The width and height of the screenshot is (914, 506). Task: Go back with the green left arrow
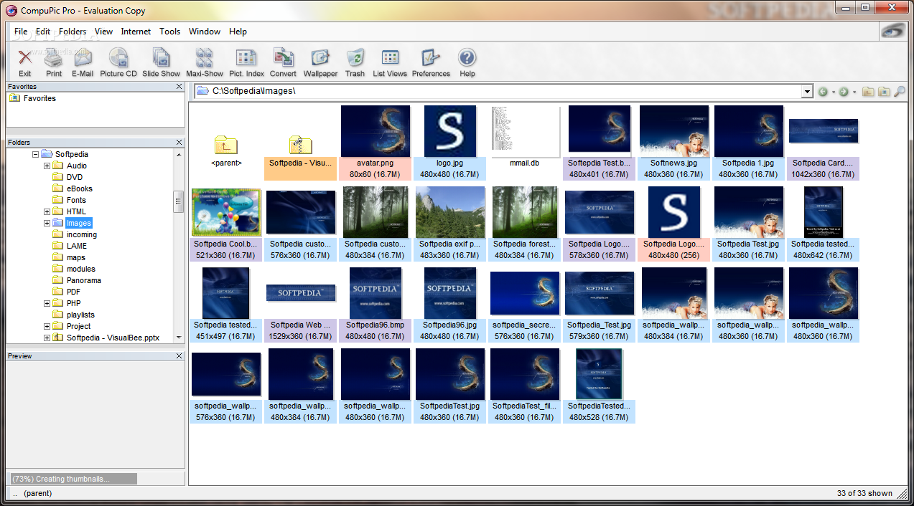click(823, 92)
